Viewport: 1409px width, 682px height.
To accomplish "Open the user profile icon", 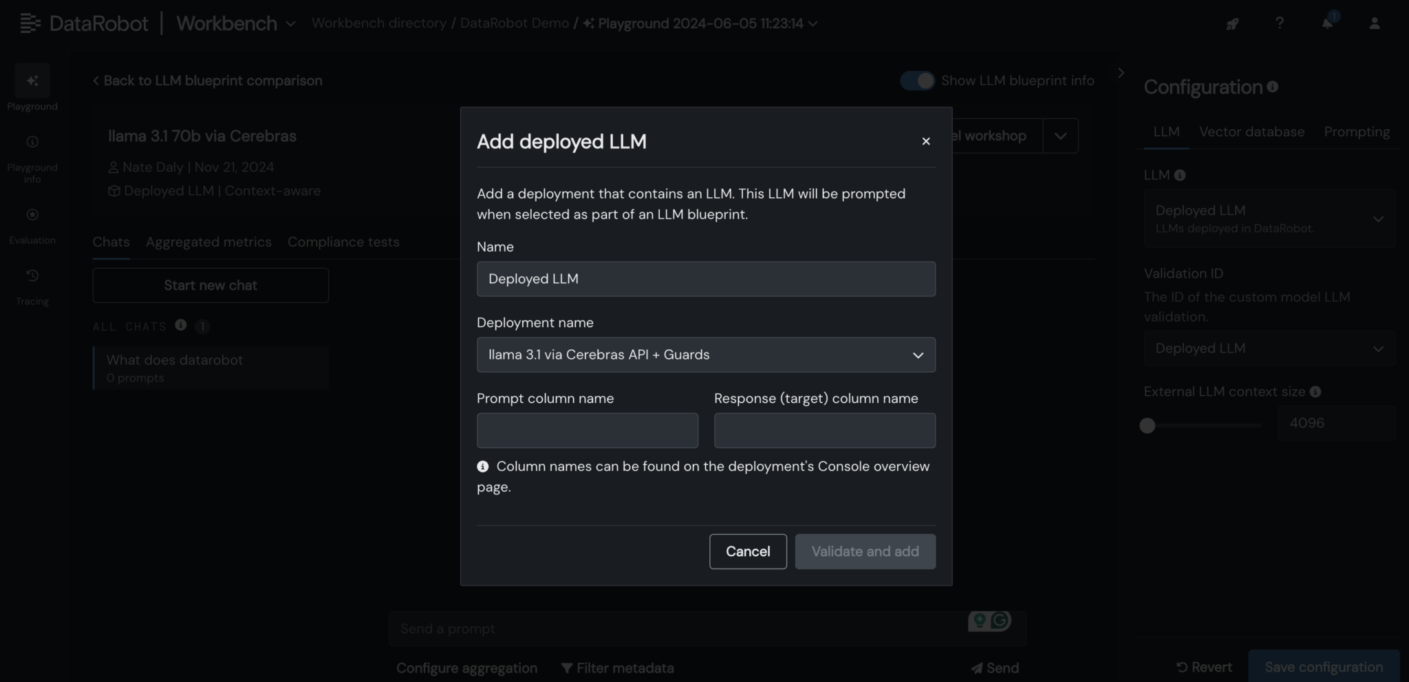I will (x=1374, y=23).
